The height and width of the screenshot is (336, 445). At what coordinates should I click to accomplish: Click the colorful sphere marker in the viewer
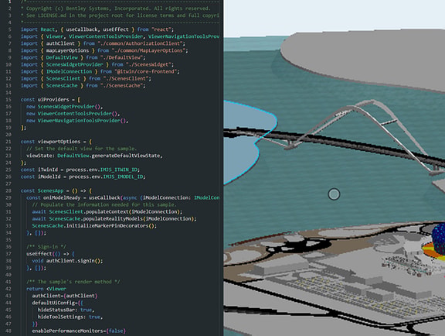coord(438,238)
